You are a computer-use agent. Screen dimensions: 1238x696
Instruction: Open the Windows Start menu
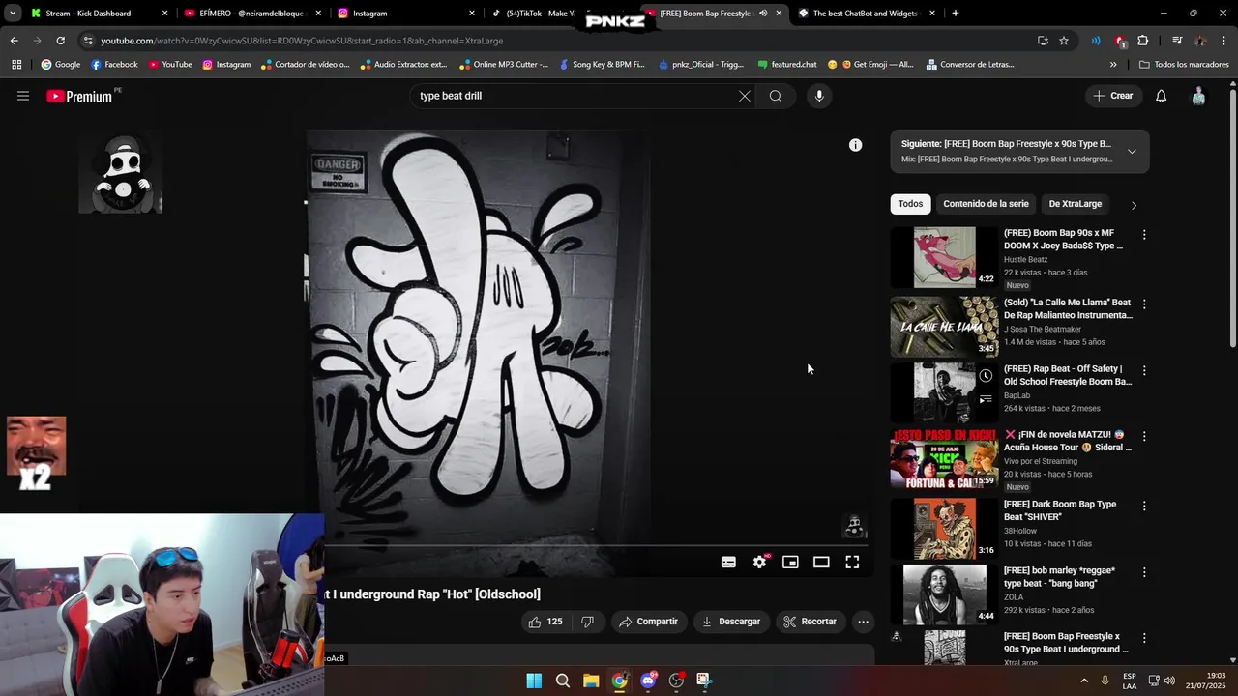coord(534,681)
